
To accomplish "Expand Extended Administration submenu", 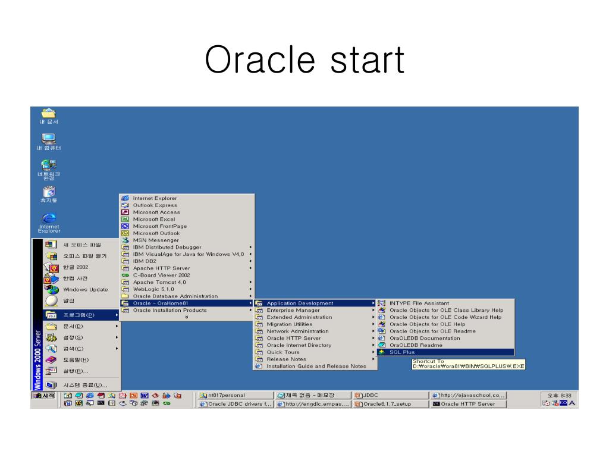I will tap(315, 317).
